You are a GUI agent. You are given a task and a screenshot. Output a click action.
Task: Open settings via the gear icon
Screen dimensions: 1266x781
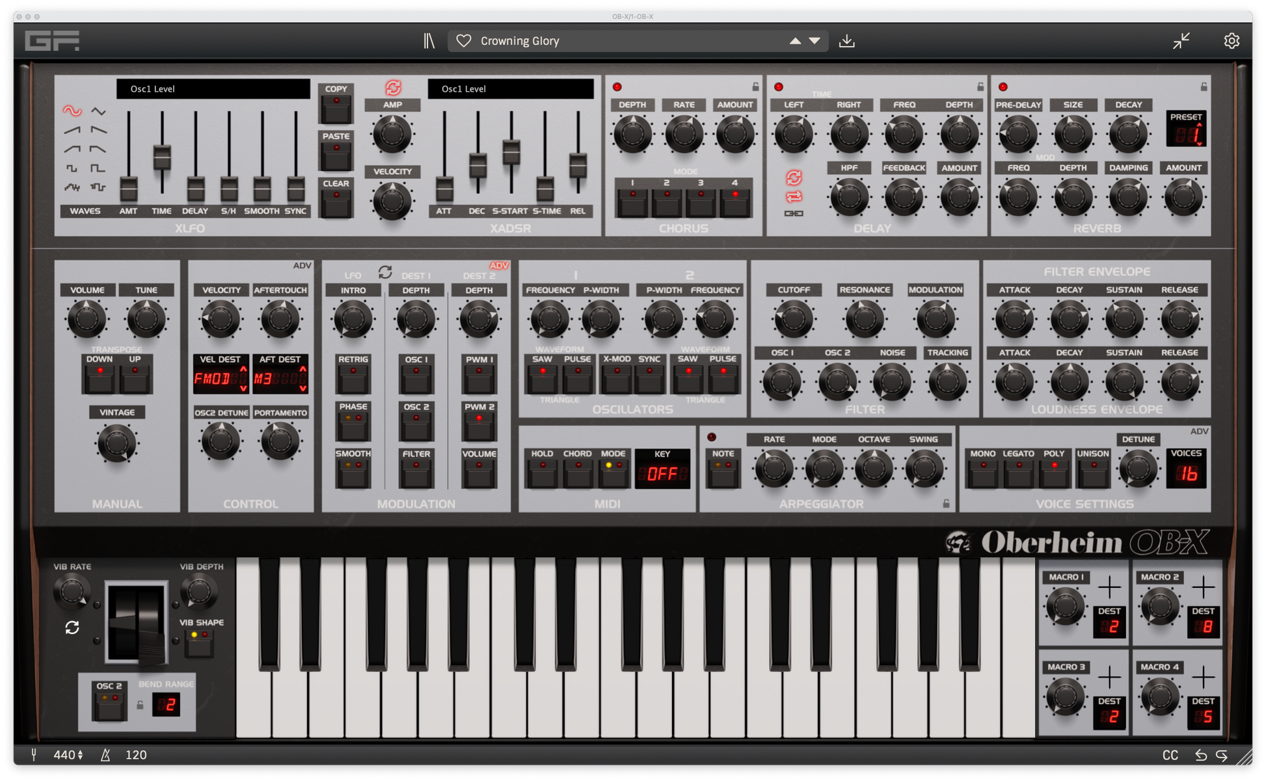click(x=1231, y=41)
